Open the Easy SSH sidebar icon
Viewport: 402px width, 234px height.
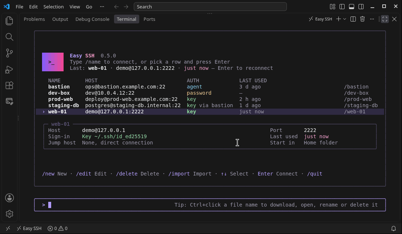[x=9, y=101]
